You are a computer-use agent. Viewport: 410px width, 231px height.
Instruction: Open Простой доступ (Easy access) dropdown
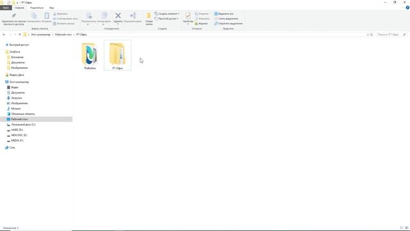click(167, 19)
